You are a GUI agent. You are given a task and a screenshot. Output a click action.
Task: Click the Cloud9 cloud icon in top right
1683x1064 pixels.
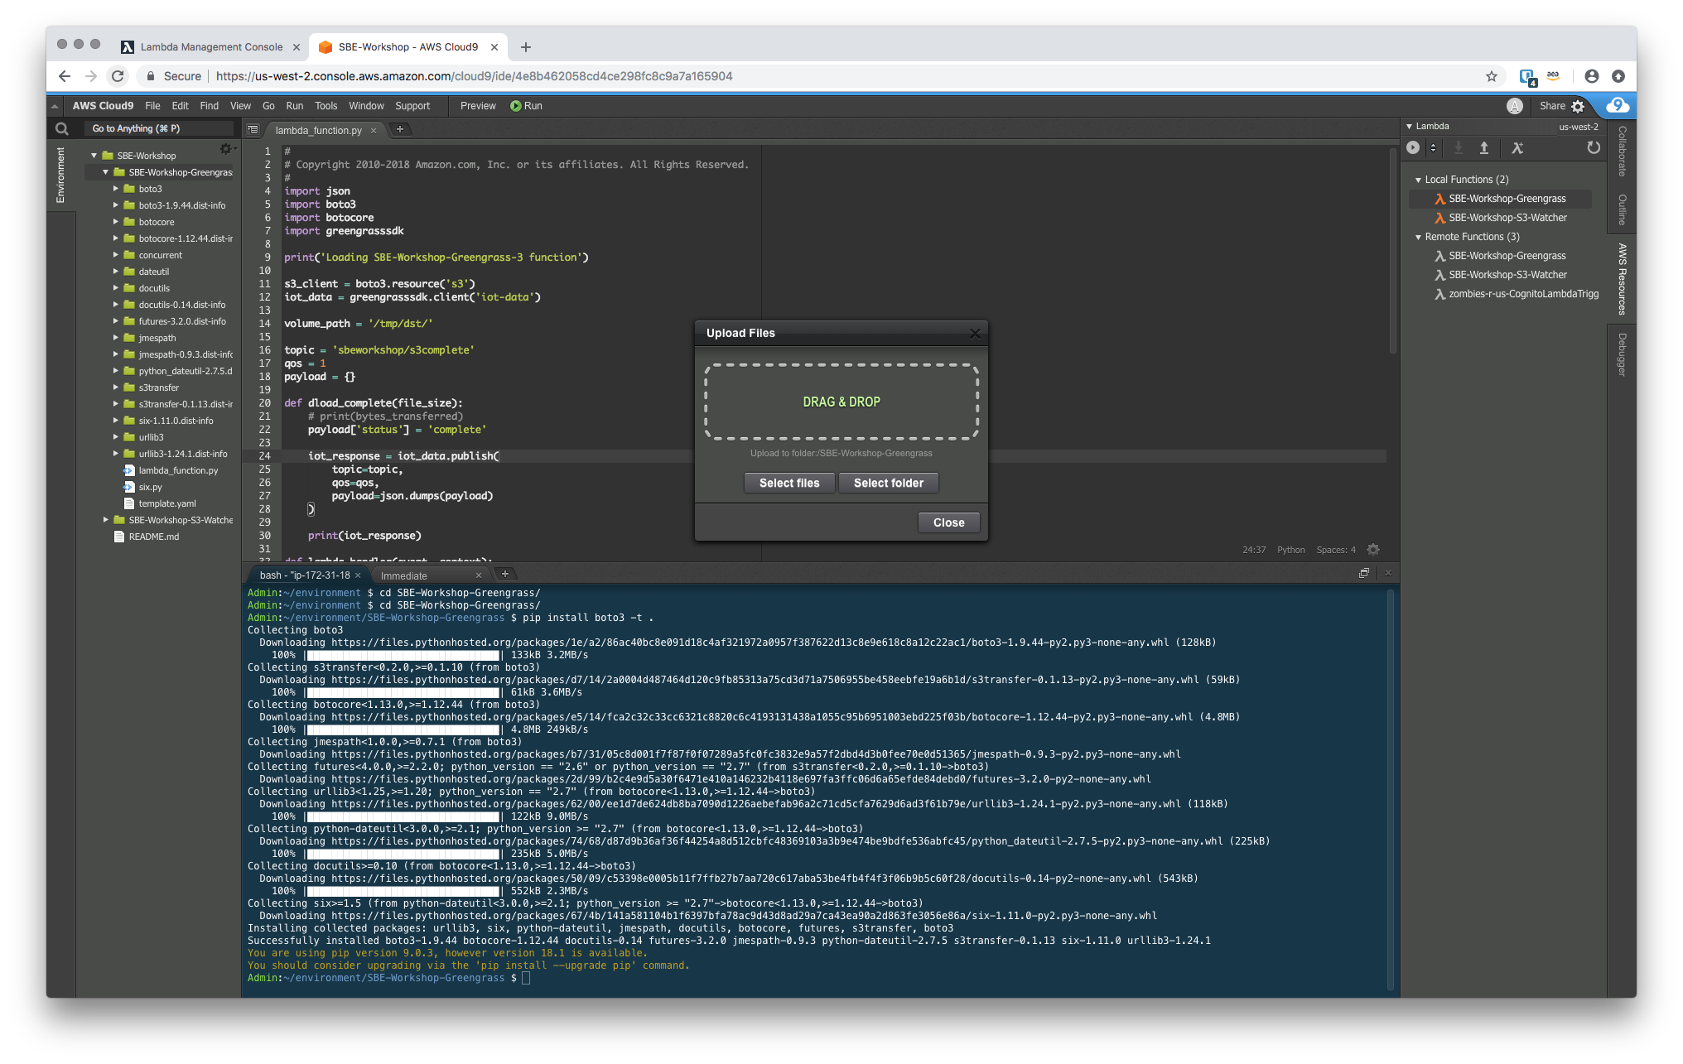1617,105
